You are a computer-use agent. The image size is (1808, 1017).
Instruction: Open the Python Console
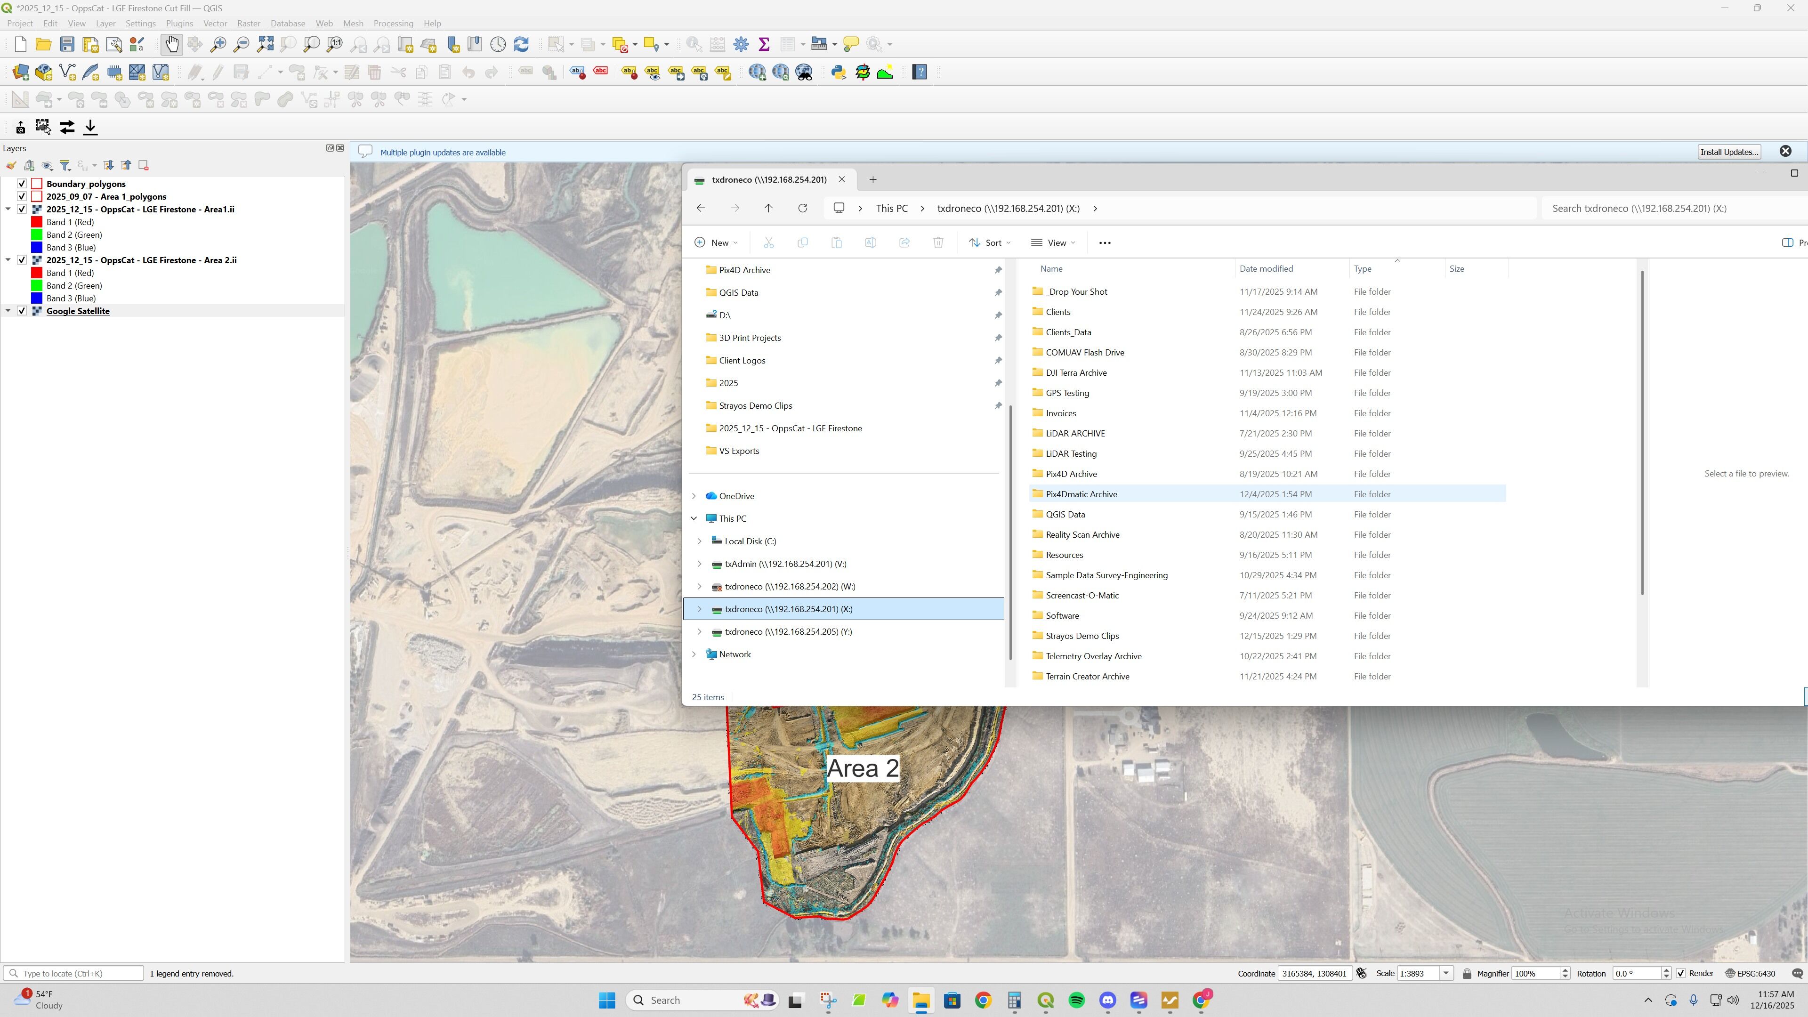[x=839, y=73]
